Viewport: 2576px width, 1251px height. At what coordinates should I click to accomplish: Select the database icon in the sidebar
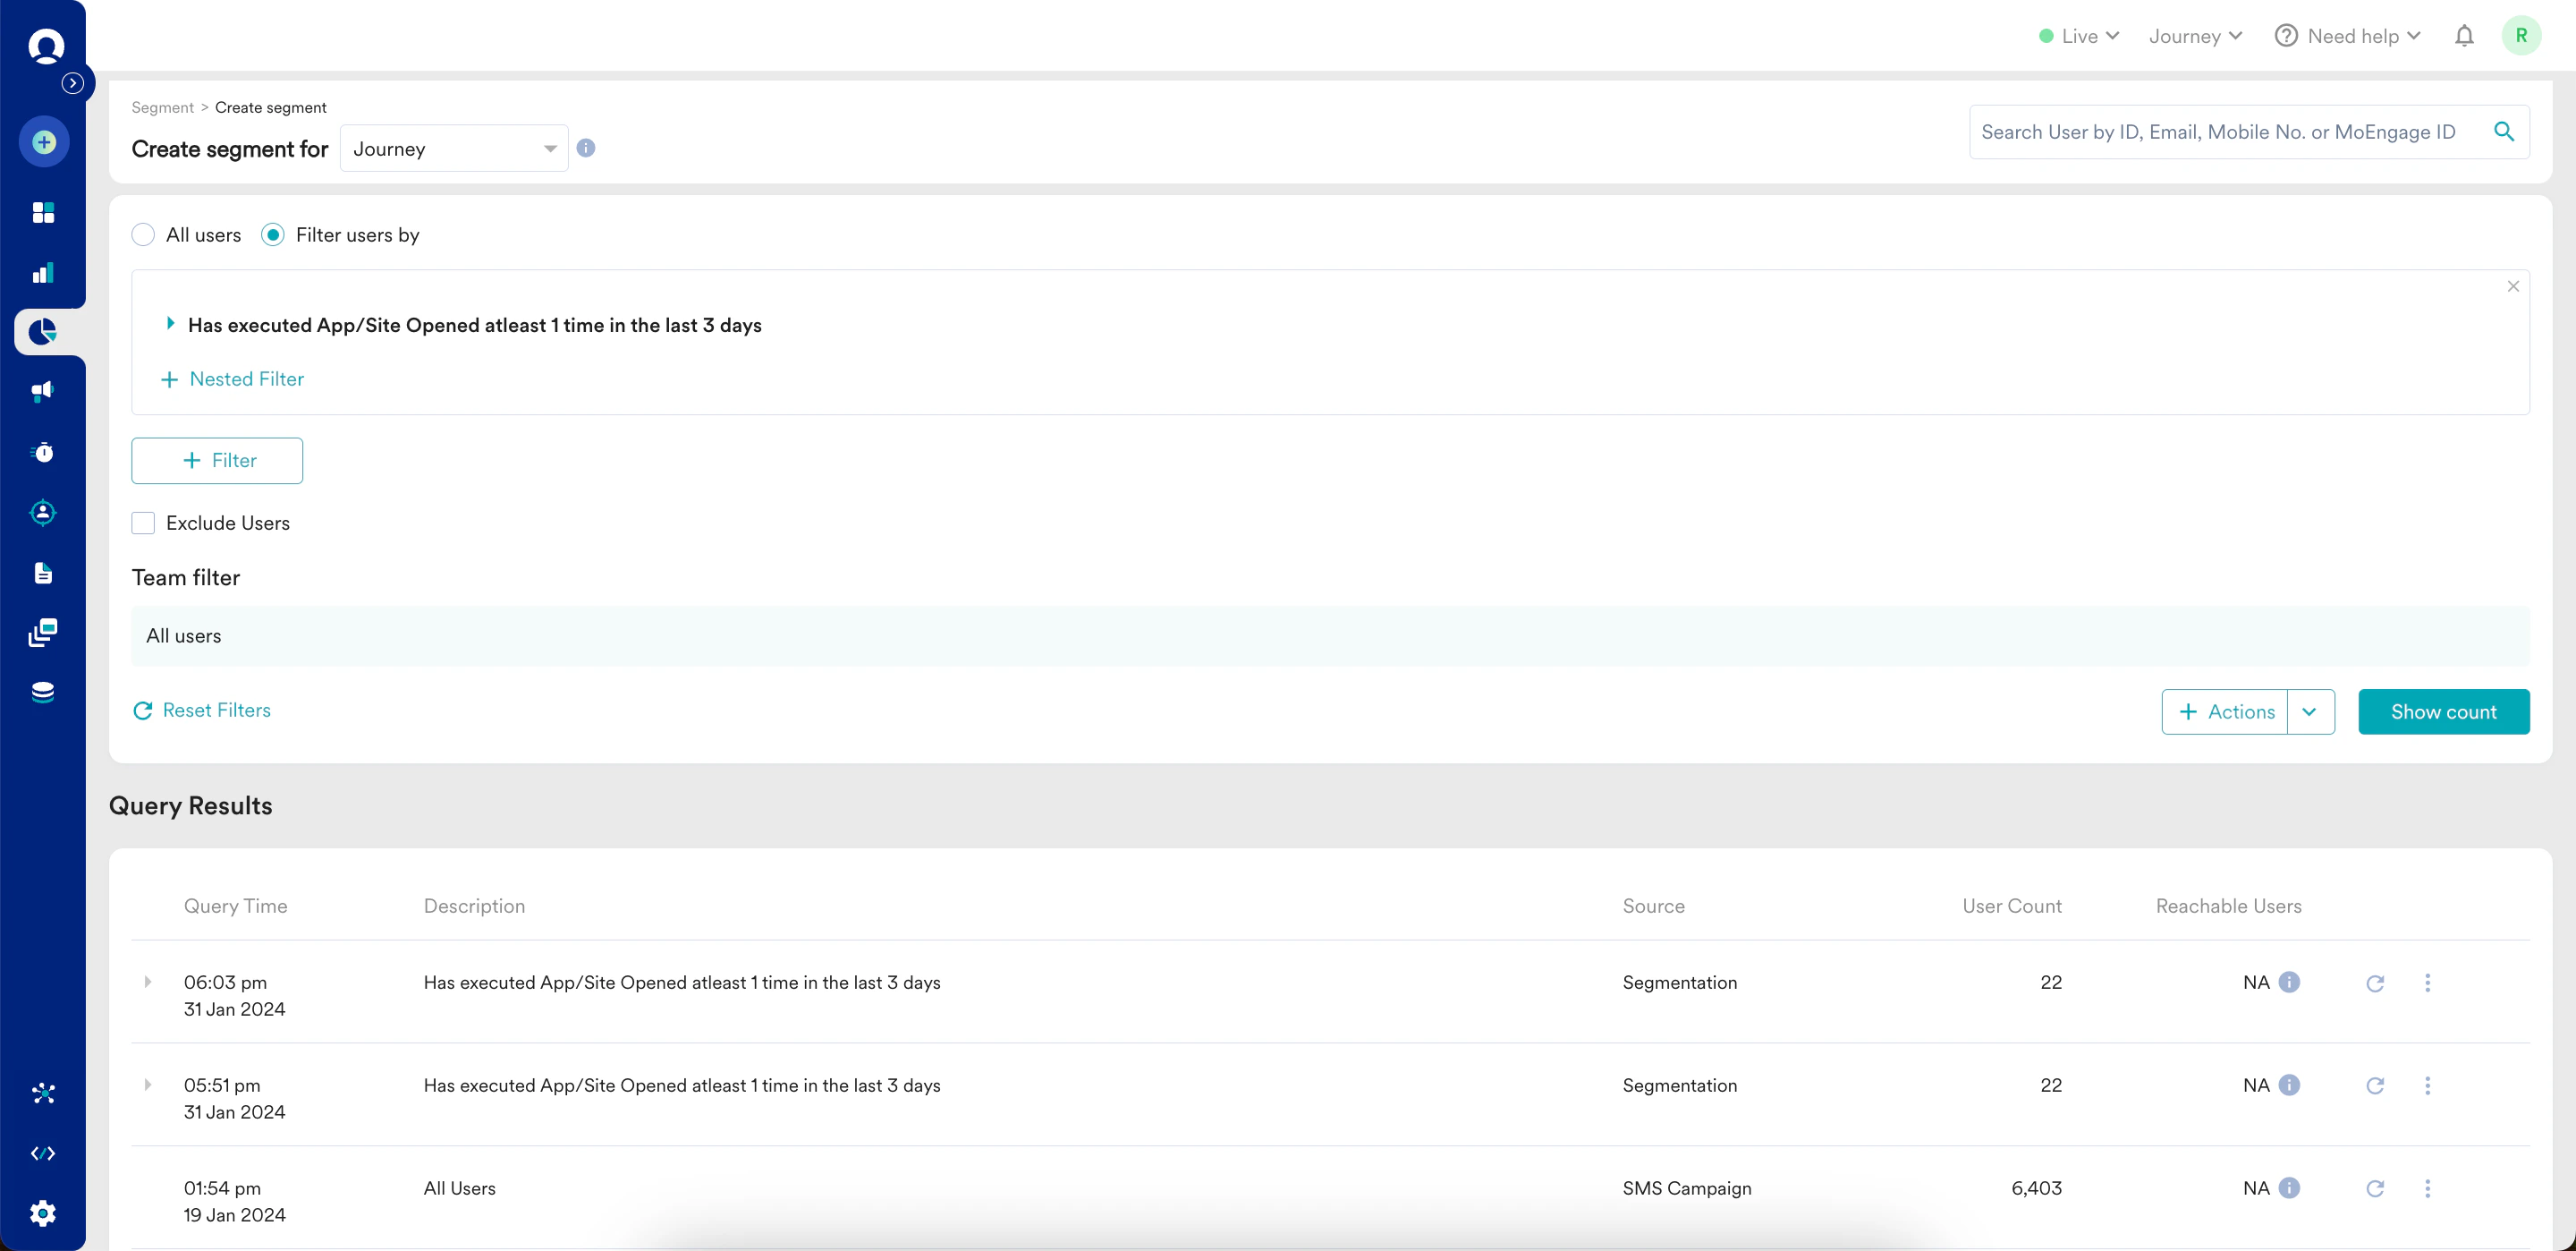pyautogui.click(x=43, y=692)
